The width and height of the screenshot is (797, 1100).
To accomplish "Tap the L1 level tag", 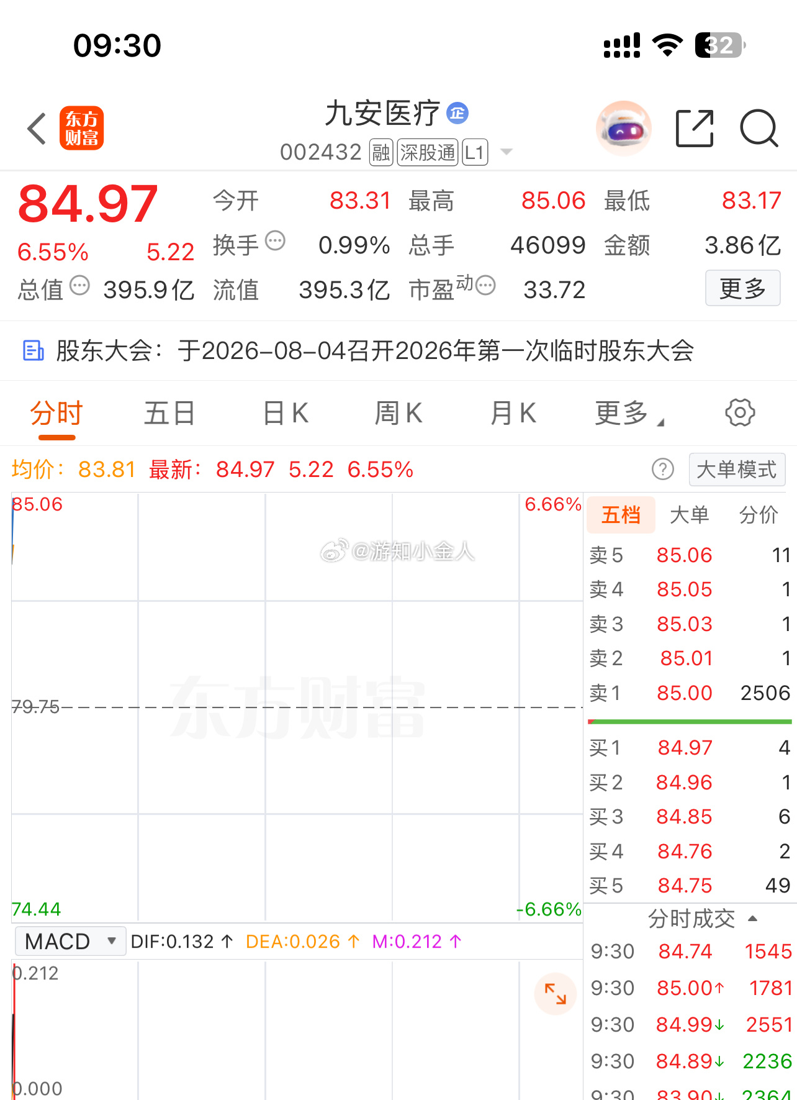I will pos(475,152).
